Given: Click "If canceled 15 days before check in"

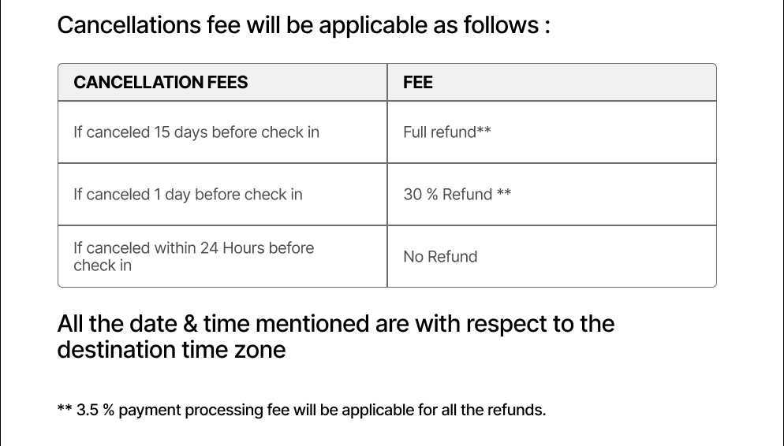Looking at the screenshot, I should click(196, 132).
